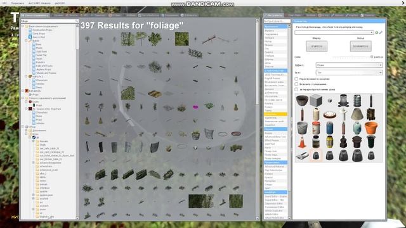Select the highlighted dark cone thruster model
The height and width of the screenshot is (228, 406).
pos(316,155)
